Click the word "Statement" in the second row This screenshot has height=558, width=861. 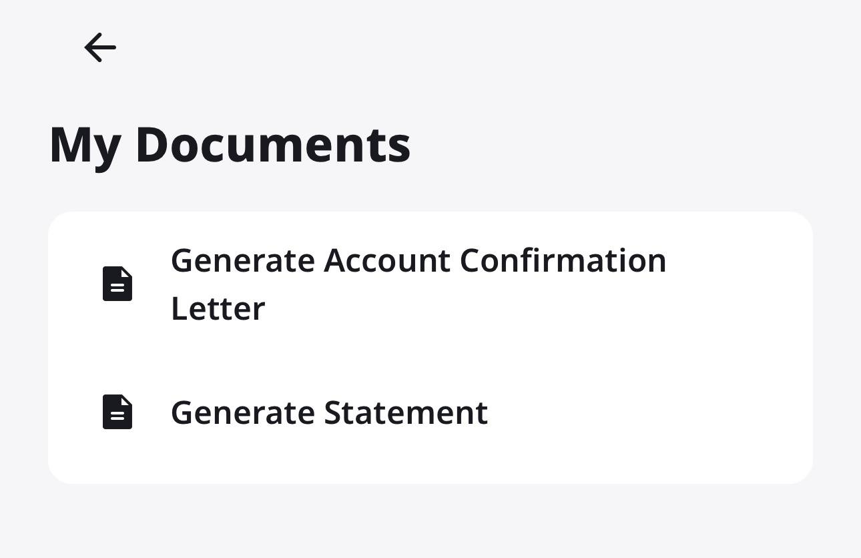406,412
